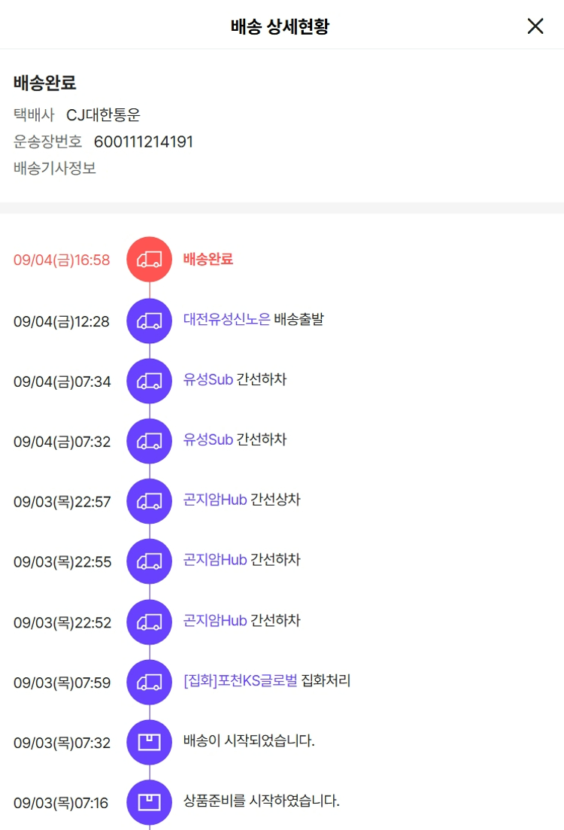Click the truck icon for the 09/03 22:52 step
Screen dimensions: 564x830
click(149, 622)
